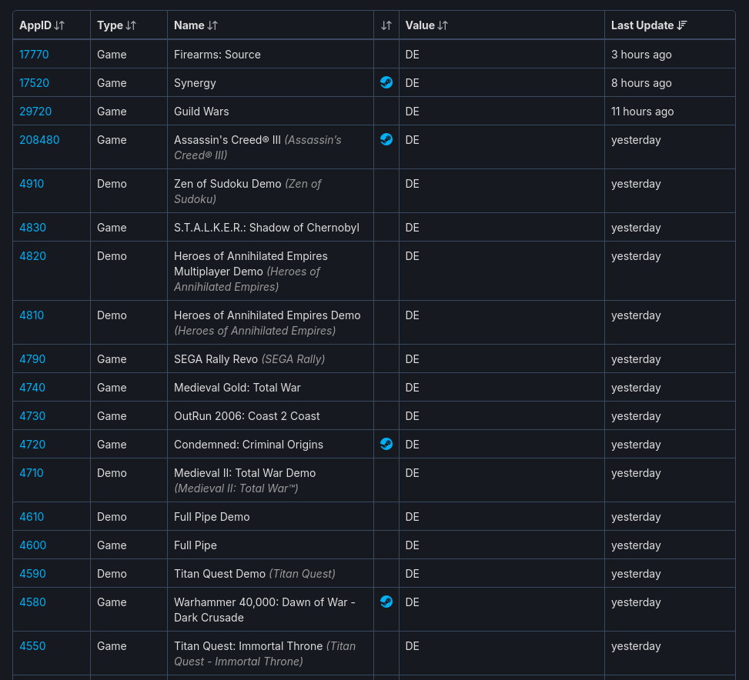The image size is (749, 680).
Task: Open AppID 4610 link
Action: [32, 517]
